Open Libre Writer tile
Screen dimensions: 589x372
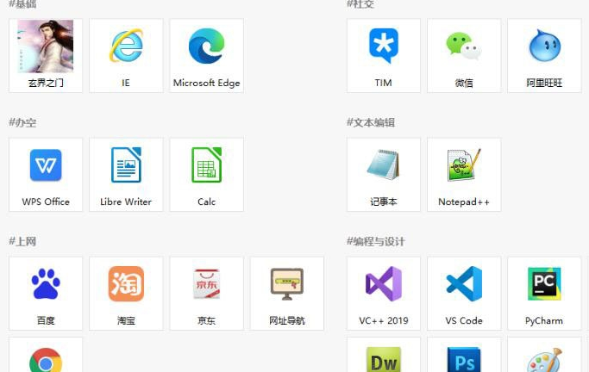point(126,175)
